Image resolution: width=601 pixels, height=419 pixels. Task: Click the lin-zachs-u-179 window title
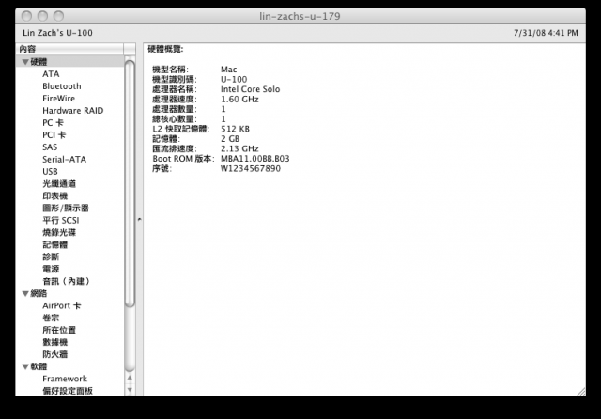pos(300,16)
